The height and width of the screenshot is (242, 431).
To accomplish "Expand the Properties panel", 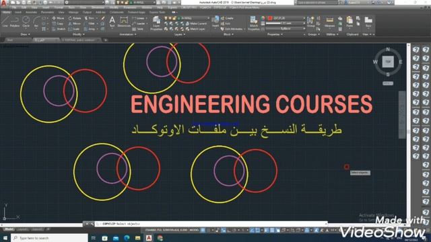I will (275, 34).
